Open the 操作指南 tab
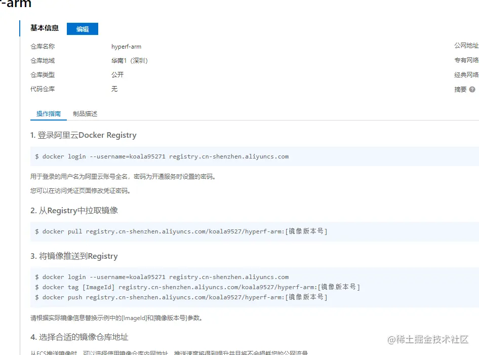This screenshot has width=479, height=355. (49, 113)
